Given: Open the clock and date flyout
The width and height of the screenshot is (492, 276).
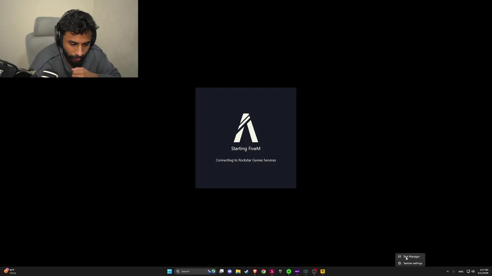Looking at the screenshot, I should pyautogui.click(x=483, y=271).
